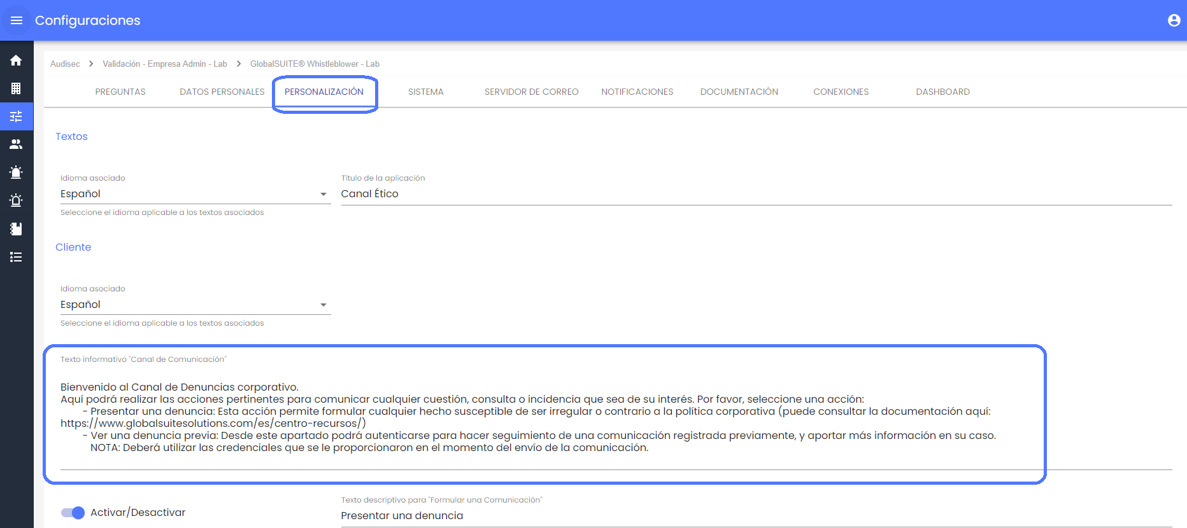
Task: Click the filled alarm siren icon
Action: pyautogui.click(x=16, y=172)
